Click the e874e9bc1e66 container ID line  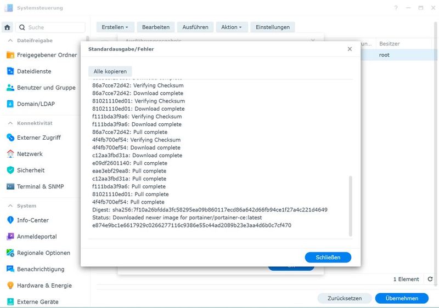click(x=192, y=225)
